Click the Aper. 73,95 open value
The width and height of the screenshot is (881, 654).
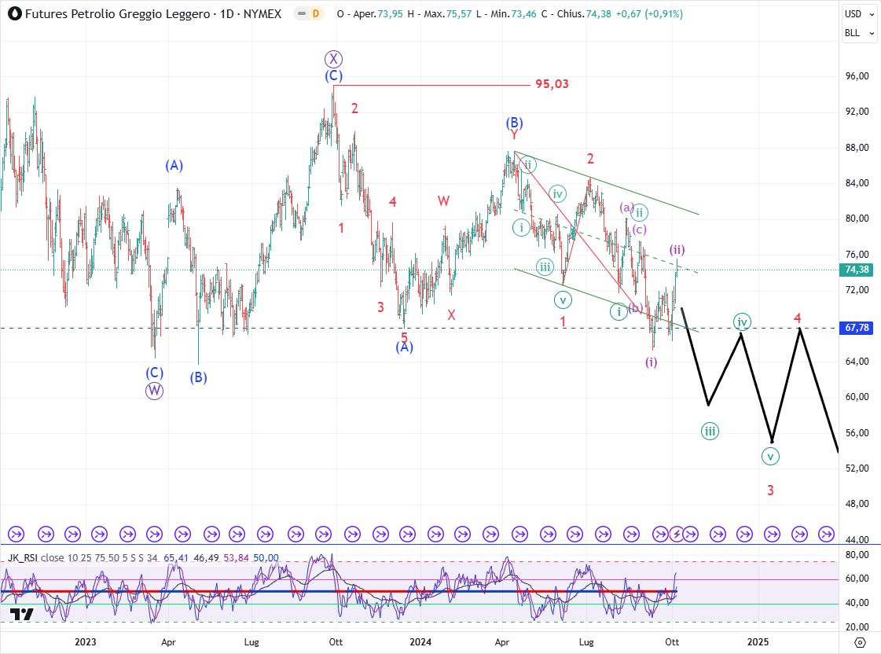[377, 14]
